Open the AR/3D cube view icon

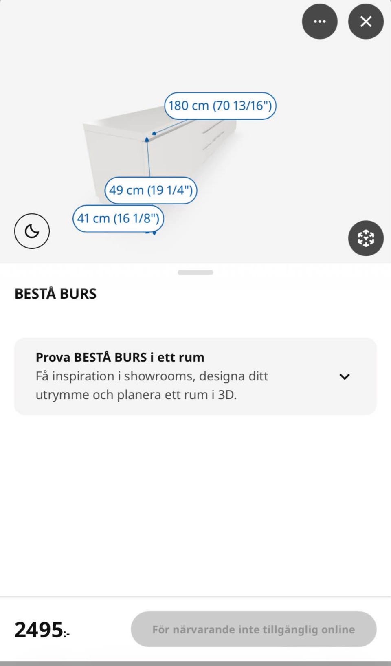click(366, 238)
